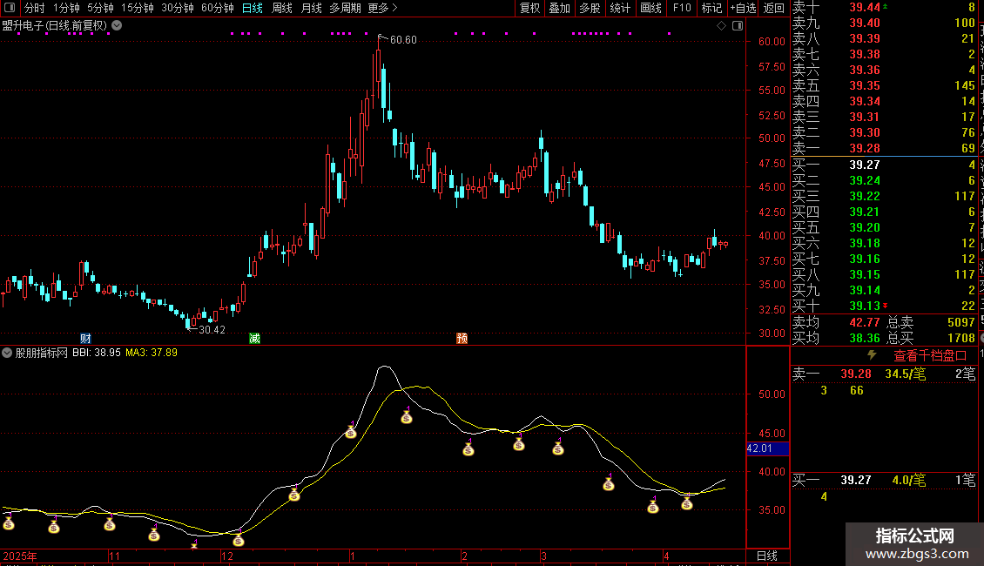Click the panel layout icon at top-left corner
Viewport: 984px width, 566px height.
(x=9, y=8)
